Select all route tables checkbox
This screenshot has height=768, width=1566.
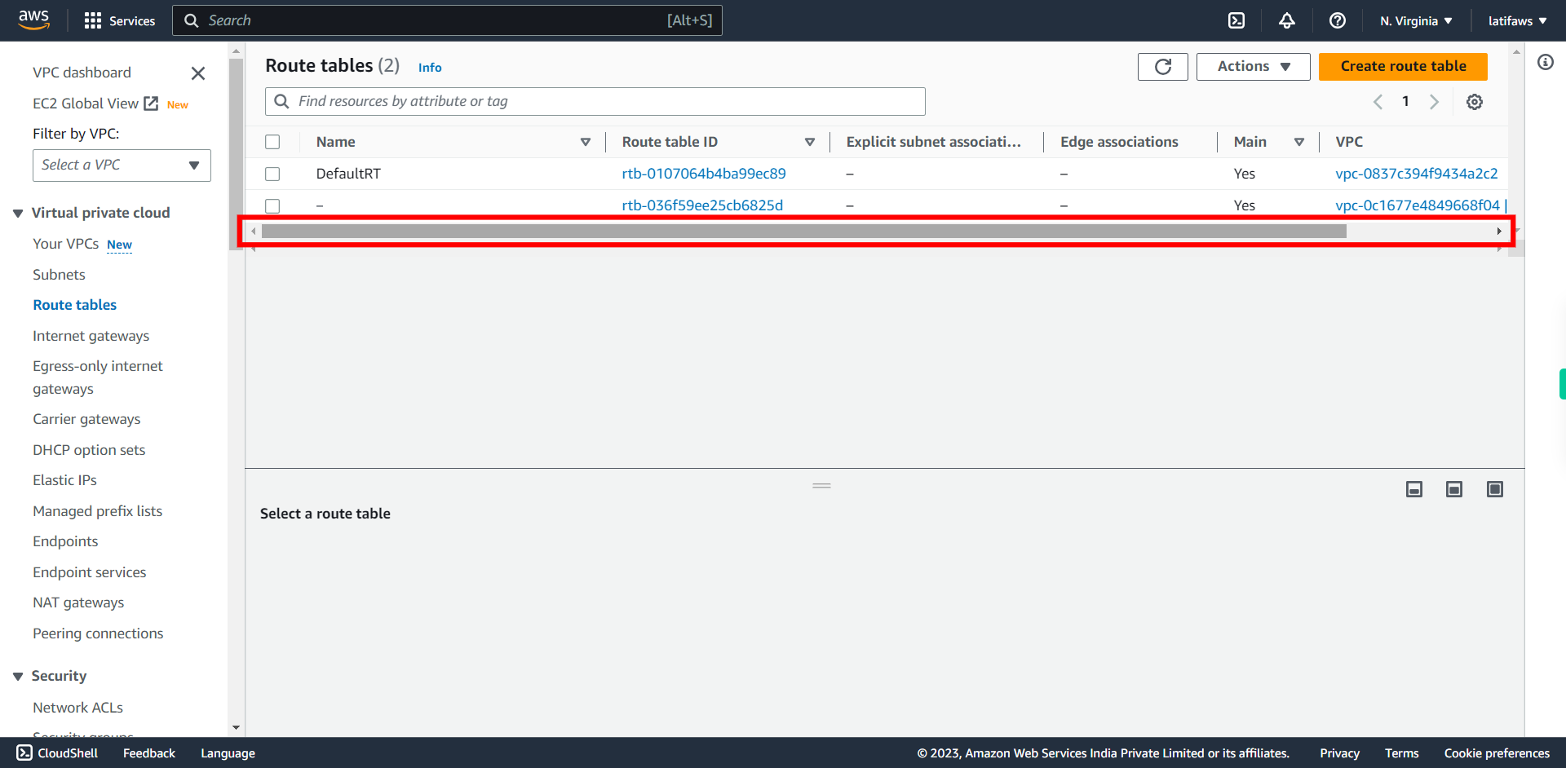[x=272, y=142]
